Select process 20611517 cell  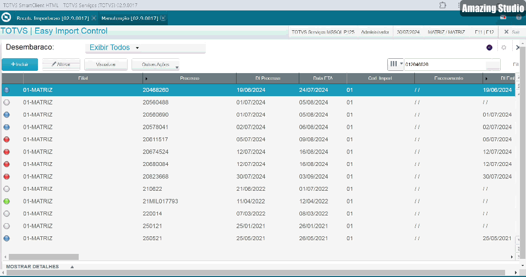pos(155,140)
